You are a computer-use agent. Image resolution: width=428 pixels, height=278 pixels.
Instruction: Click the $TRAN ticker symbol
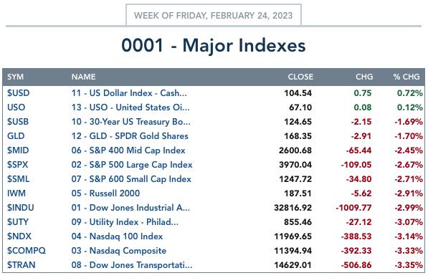point(21,265)
